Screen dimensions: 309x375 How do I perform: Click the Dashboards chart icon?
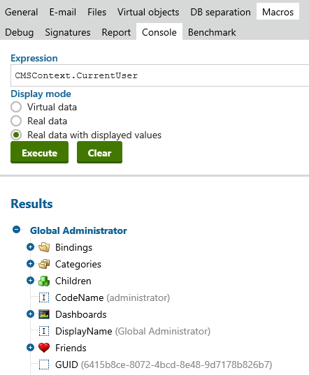(x=44, y=314)
